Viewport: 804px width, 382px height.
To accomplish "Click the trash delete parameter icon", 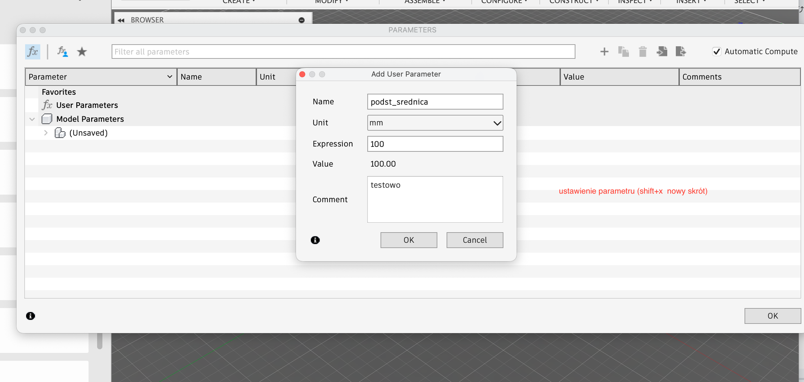I will 642,52.
